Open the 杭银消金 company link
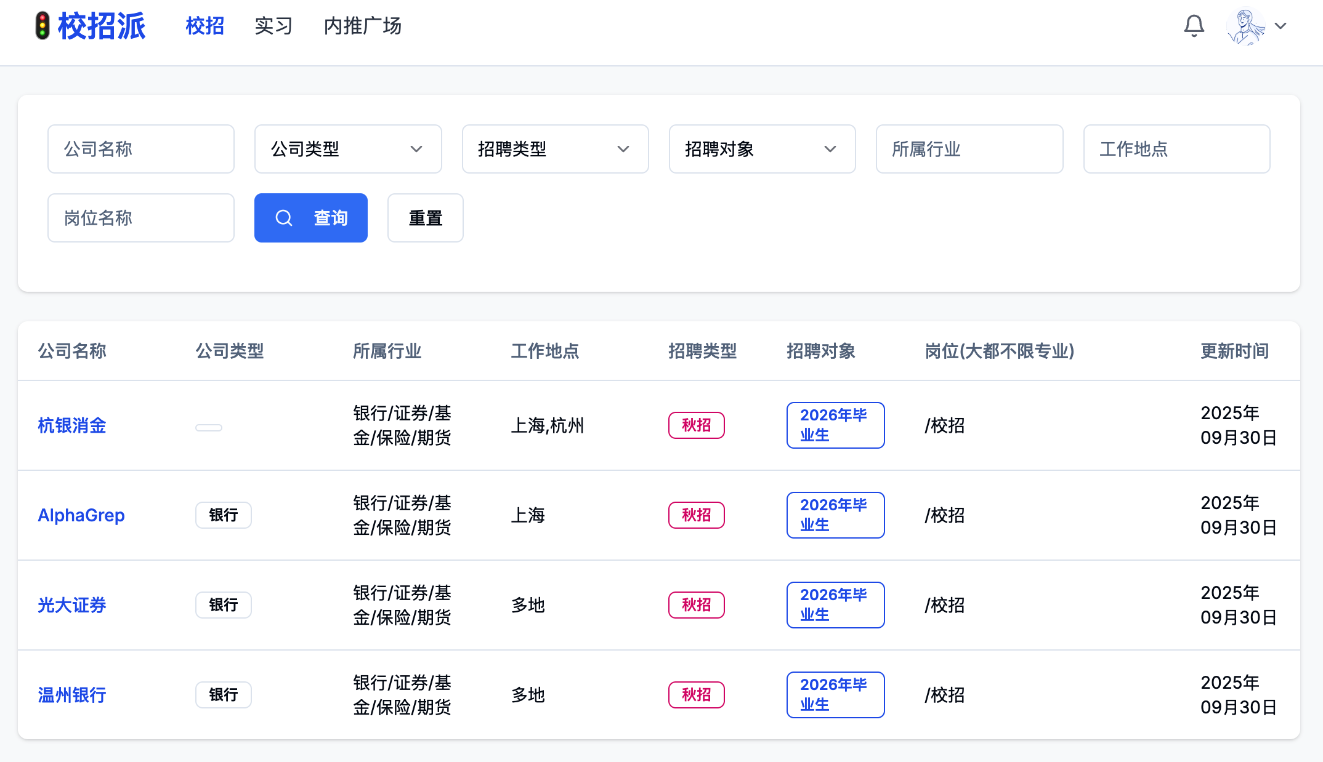Viewport: 1323px width, 762px height. point(72,425)
